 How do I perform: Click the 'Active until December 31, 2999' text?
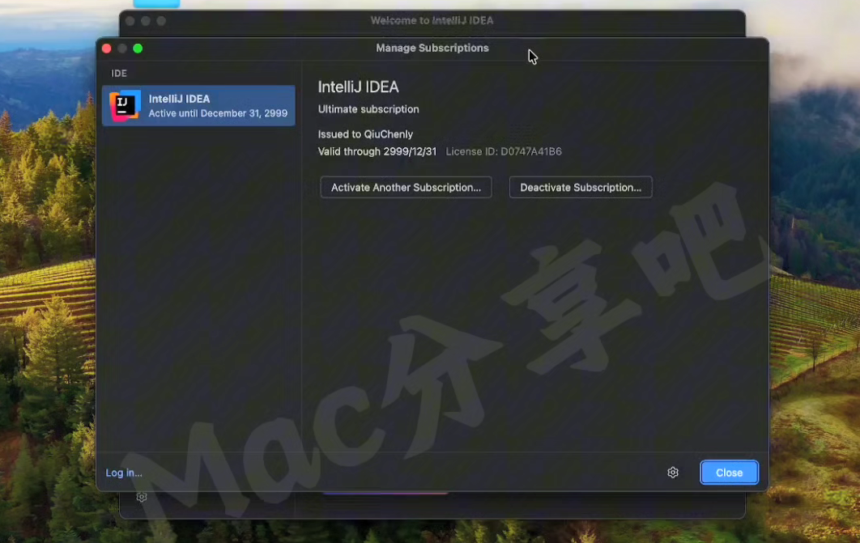[x=218, y=113]
